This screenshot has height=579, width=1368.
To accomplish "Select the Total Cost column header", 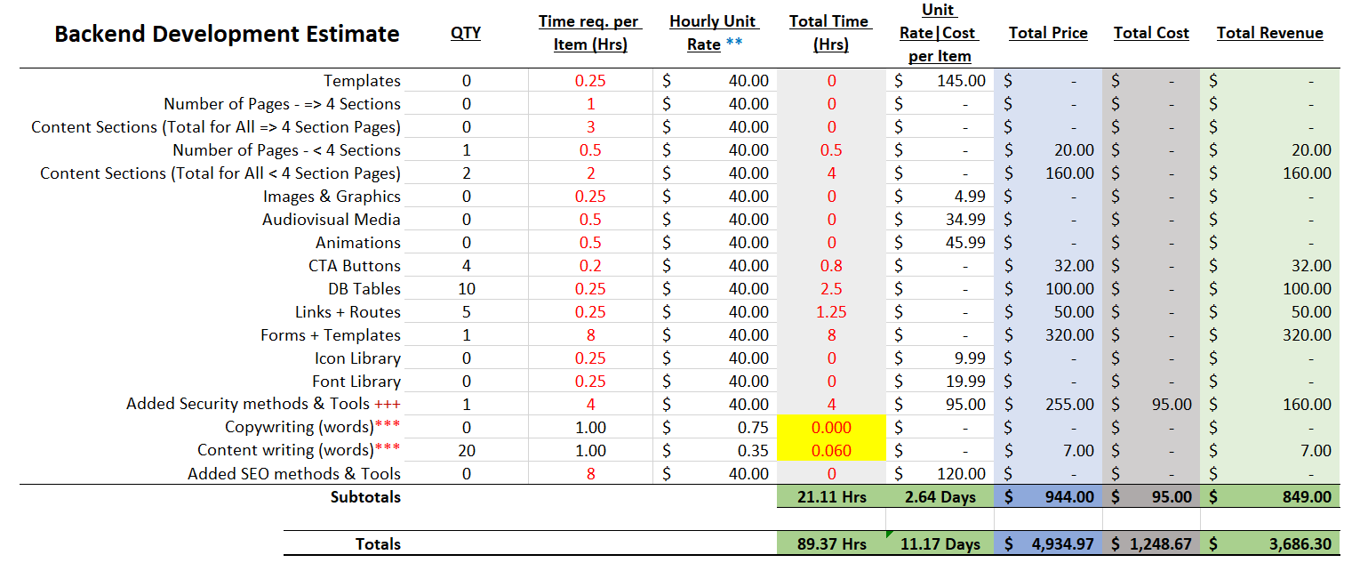I will (x=1151, y=33).
